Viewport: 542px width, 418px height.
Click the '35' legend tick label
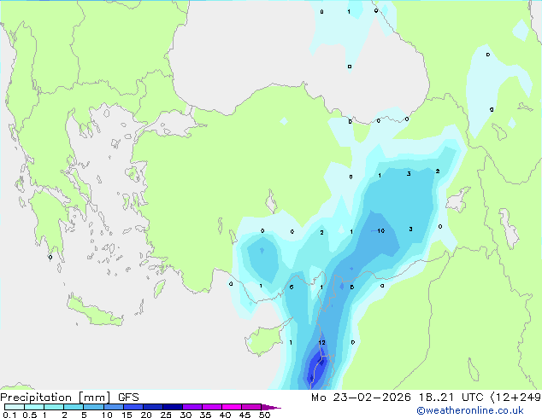point(205,415)
